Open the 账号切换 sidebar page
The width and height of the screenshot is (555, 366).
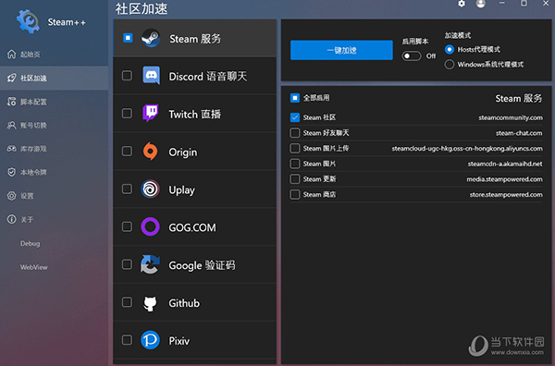55,125
